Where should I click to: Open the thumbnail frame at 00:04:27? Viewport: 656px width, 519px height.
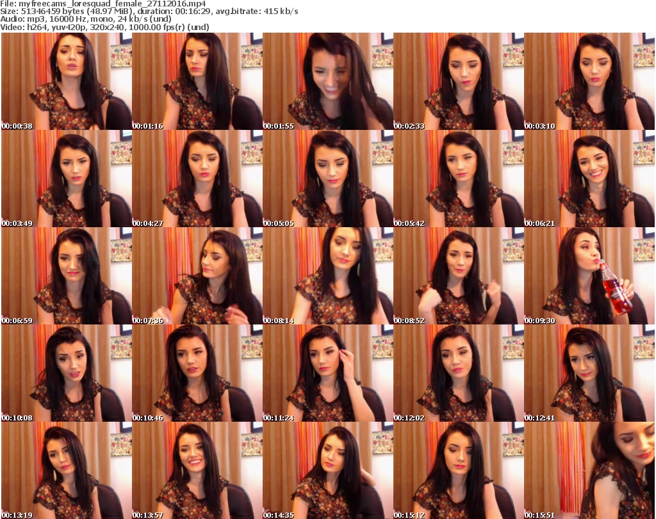pyautogui.click(x=197, y=179)
